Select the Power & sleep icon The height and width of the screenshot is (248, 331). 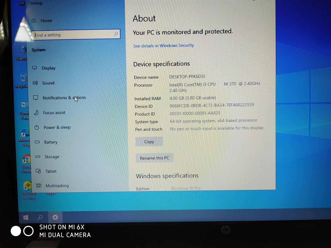coord(37,127)
